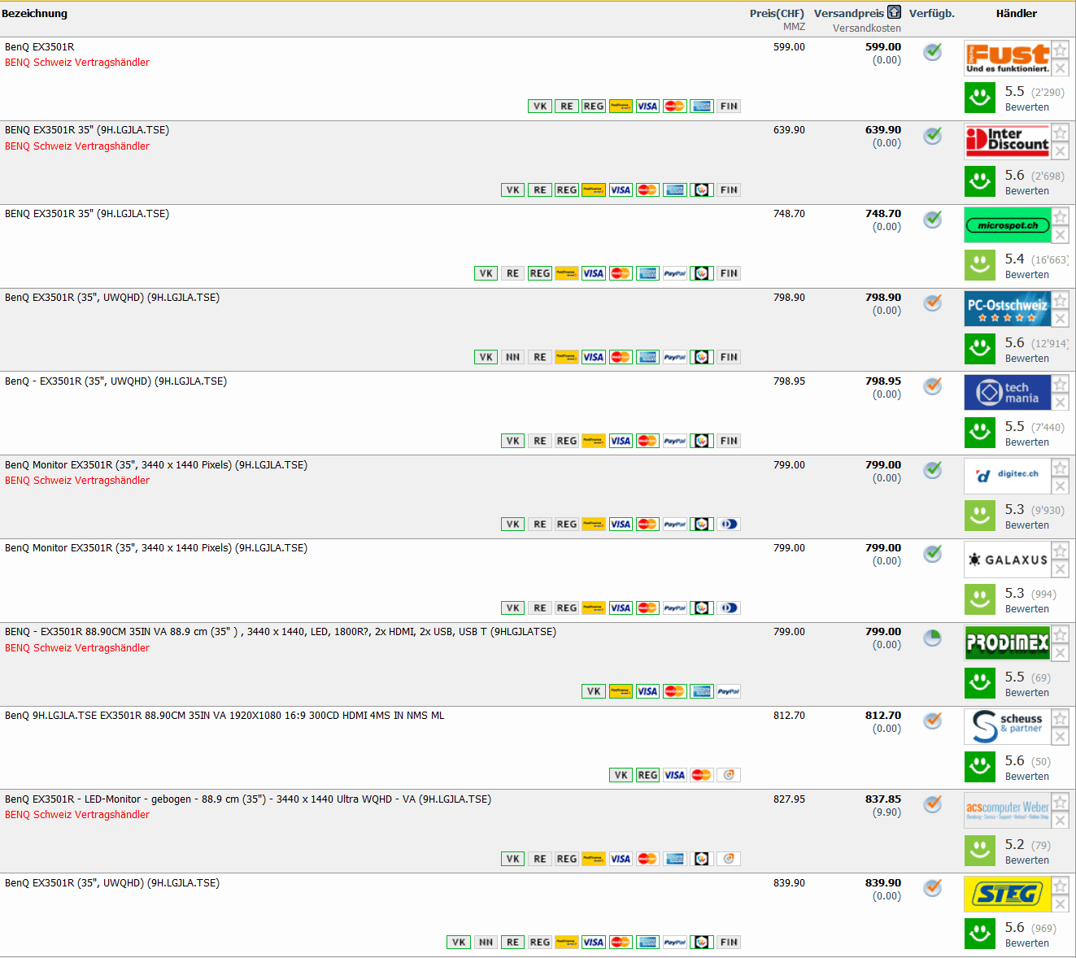The image size is (1076, 958).
Task: Click the availability checkmark icon in Fust row
Action: (933, 52)
